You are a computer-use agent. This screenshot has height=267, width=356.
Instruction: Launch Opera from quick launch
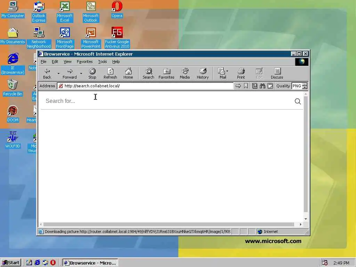pos(53,263)
